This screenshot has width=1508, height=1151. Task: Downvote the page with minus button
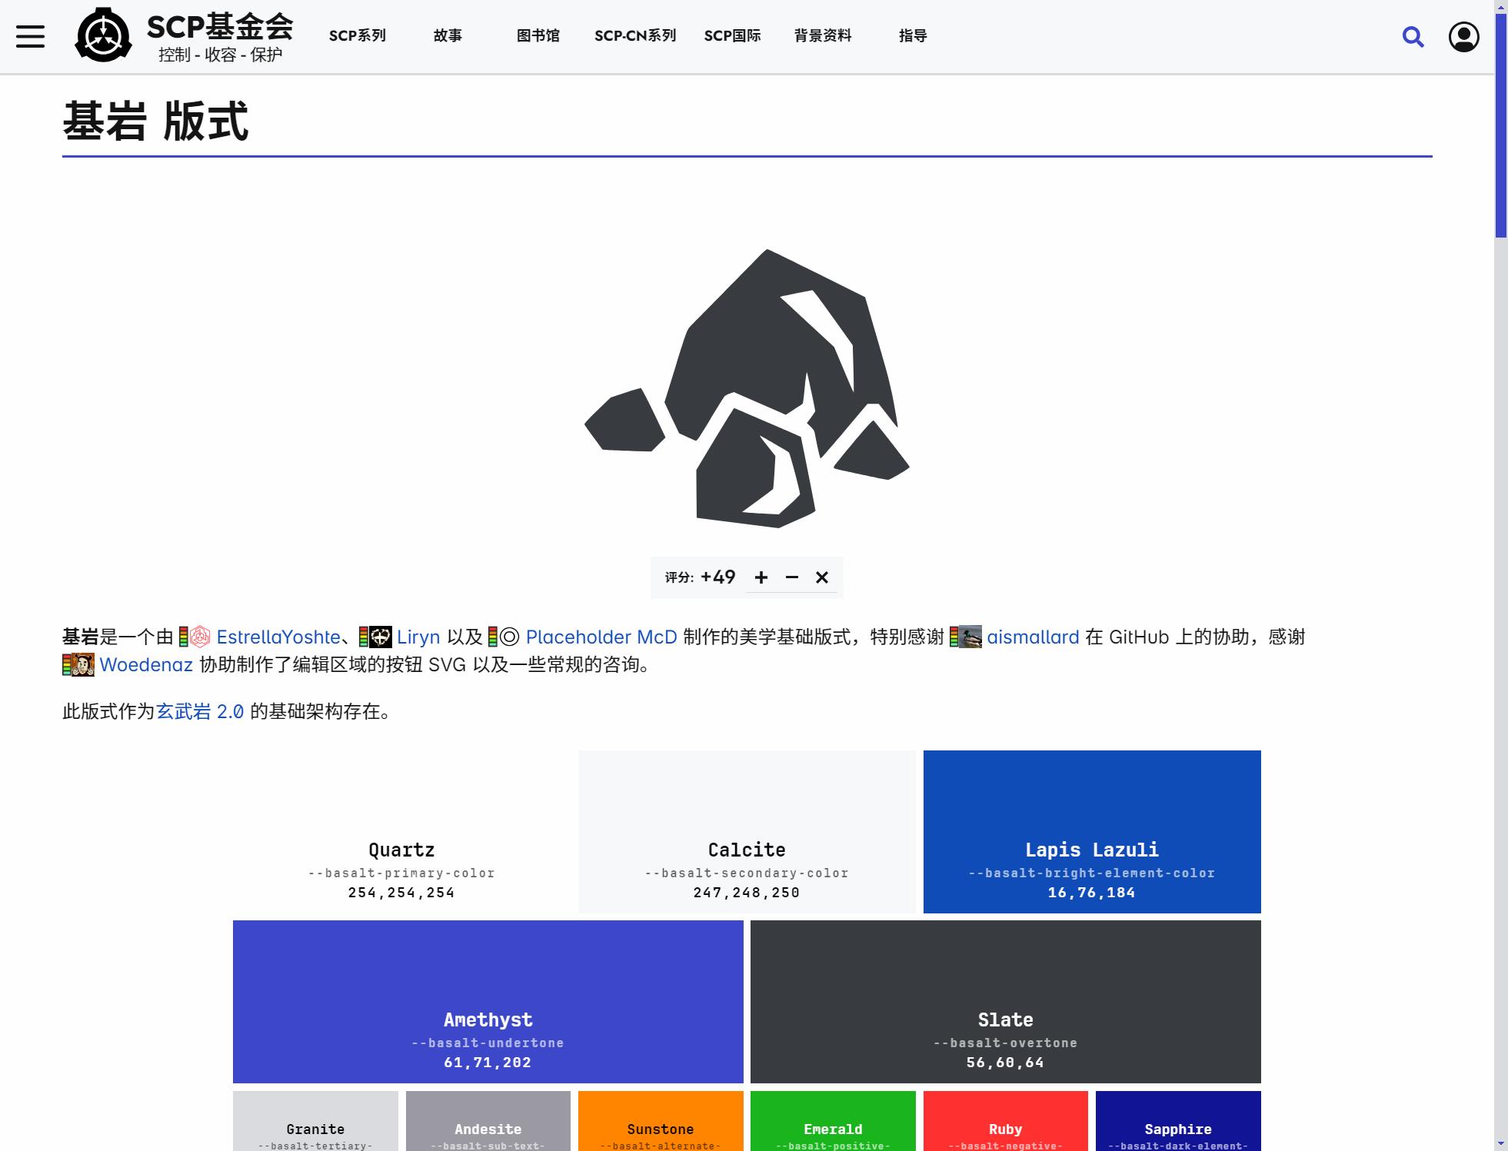click(792, 577)
